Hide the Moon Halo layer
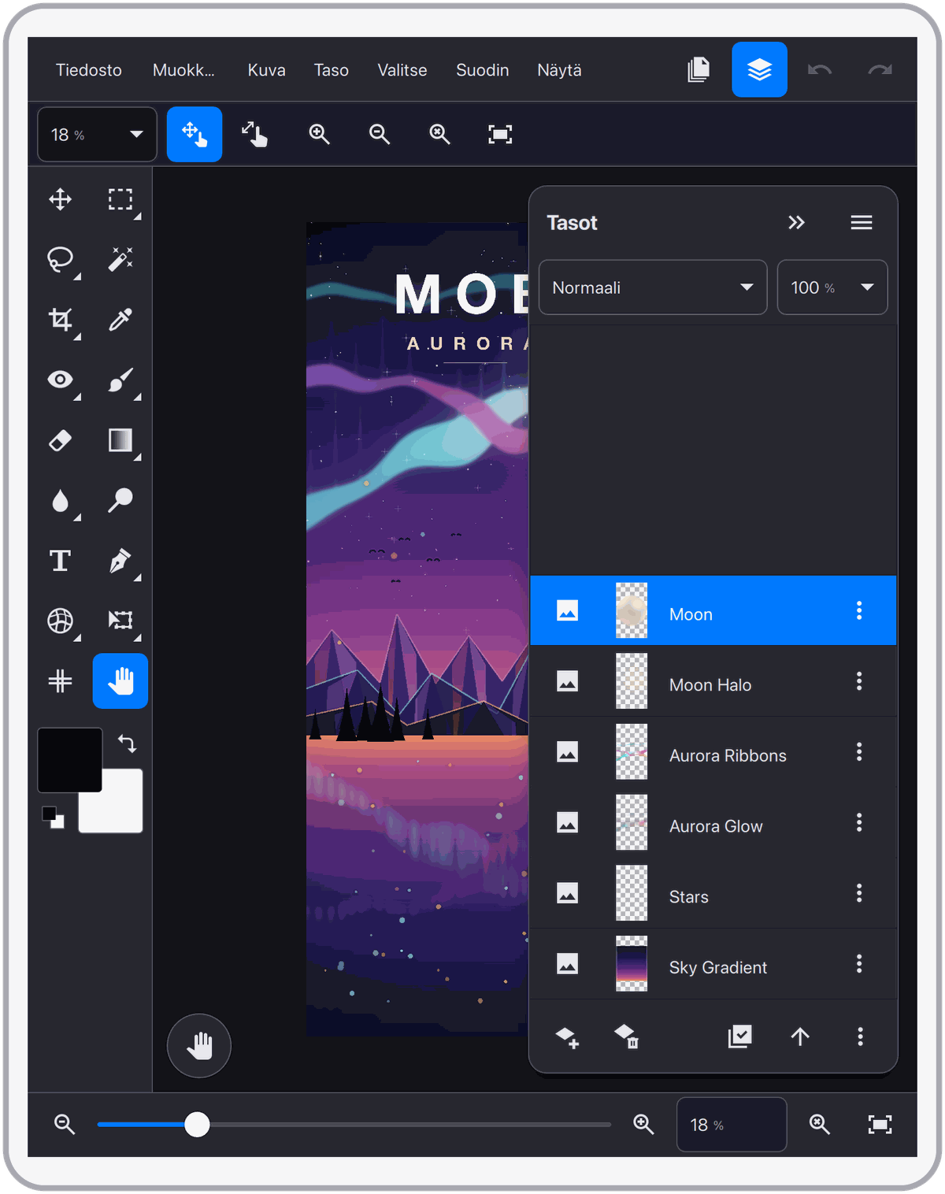The width and height of the screenshot is (945, 1194). (x=568, y=681)
